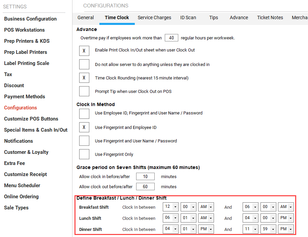Click the Allow clock in minutes field
The image size is (308, 237).
(145, 176)
